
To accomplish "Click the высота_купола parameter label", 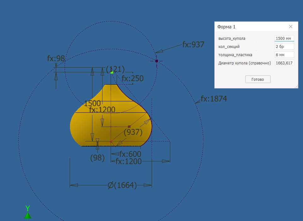I will [232, 38].
